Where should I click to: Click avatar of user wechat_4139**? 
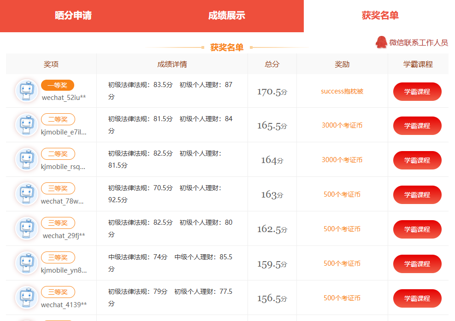27,298
